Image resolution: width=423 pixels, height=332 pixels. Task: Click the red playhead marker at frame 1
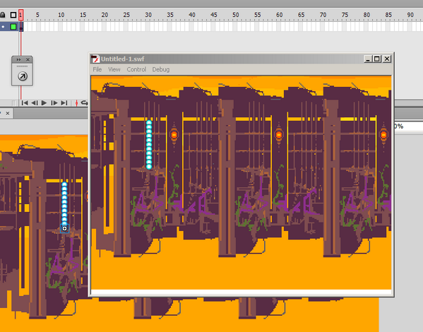click(21, 15)
